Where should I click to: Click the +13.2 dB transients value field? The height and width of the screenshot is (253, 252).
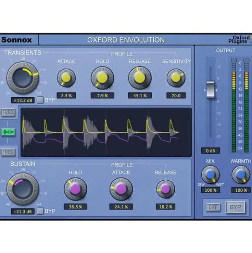(23, 100)
